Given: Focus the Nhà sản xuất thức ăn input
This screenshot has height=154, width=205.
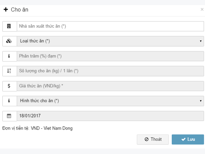Looking at the screenshot, I should [x=110, y=26].
